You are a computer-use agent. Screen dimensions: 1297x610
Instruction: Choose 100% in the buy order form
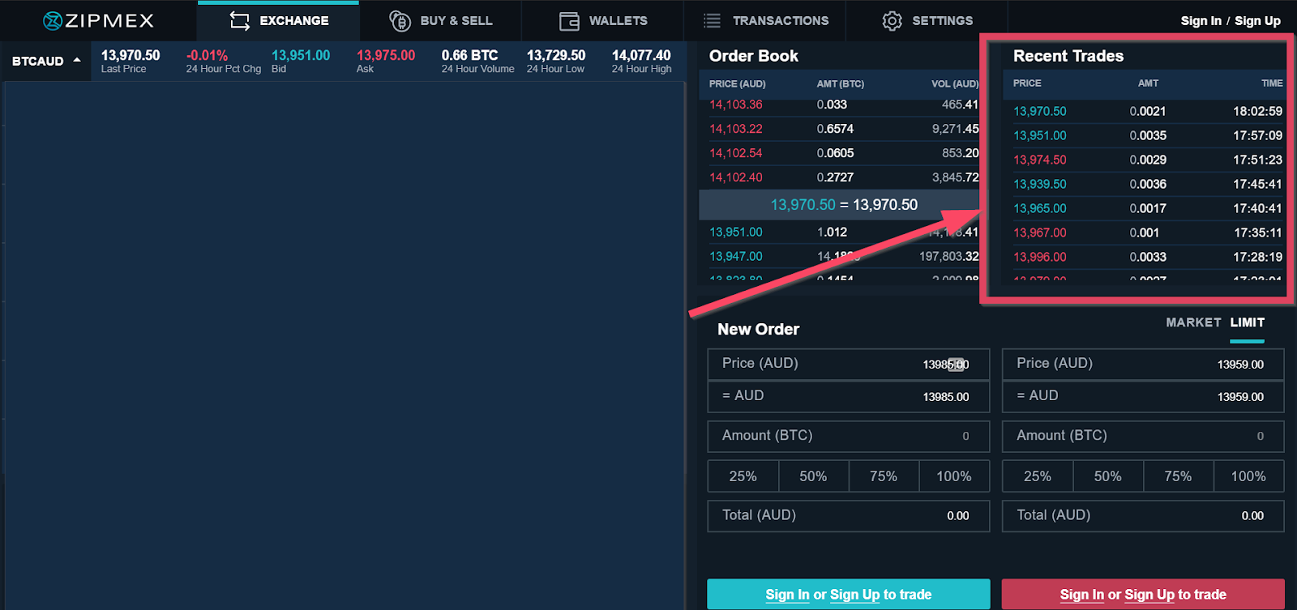954,476
